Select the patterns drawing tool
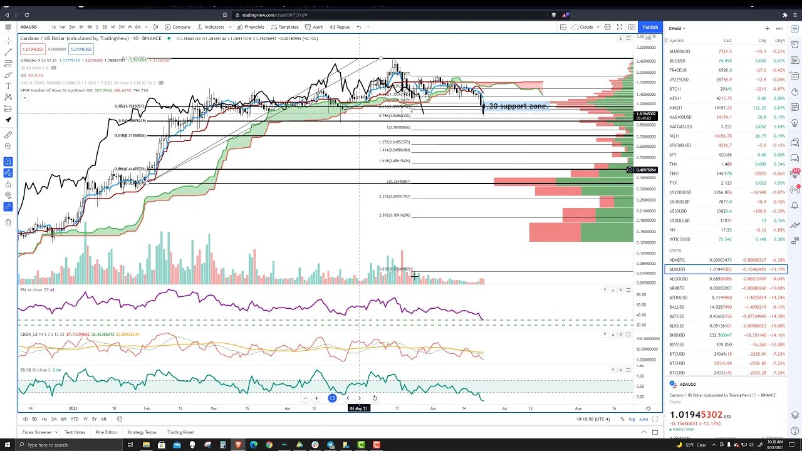Image resolution: width=802 pixels, height=451 pixels. 8,97
